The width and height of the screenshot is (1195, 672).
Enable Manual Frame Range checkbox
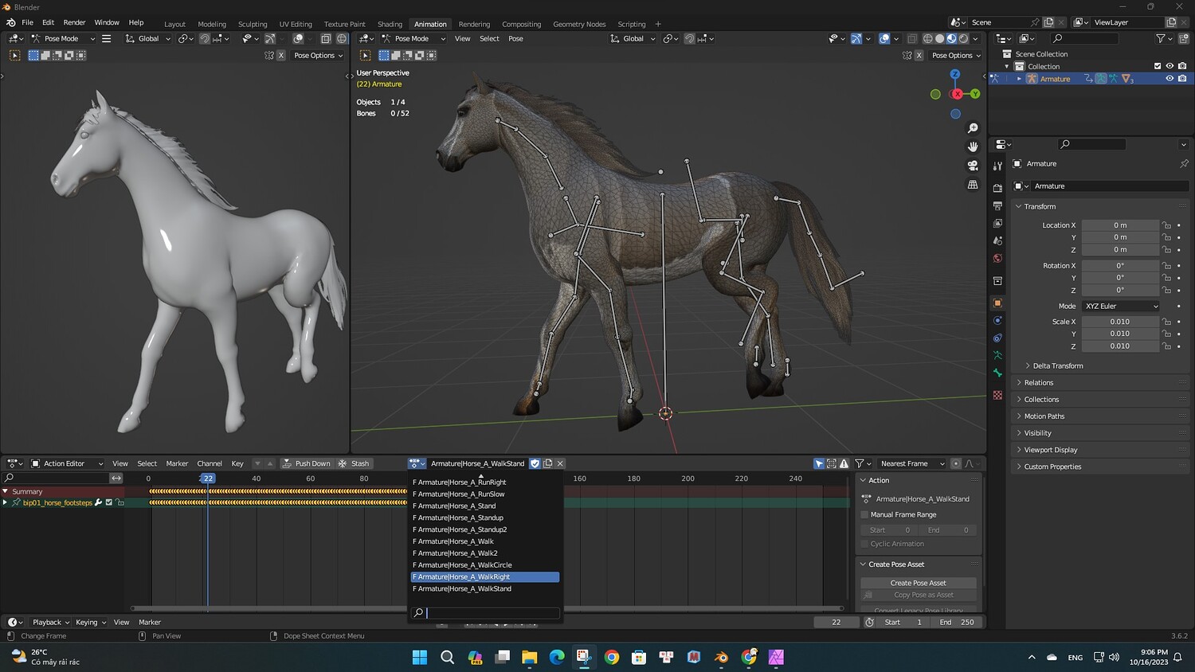click(x=864, y=514)
